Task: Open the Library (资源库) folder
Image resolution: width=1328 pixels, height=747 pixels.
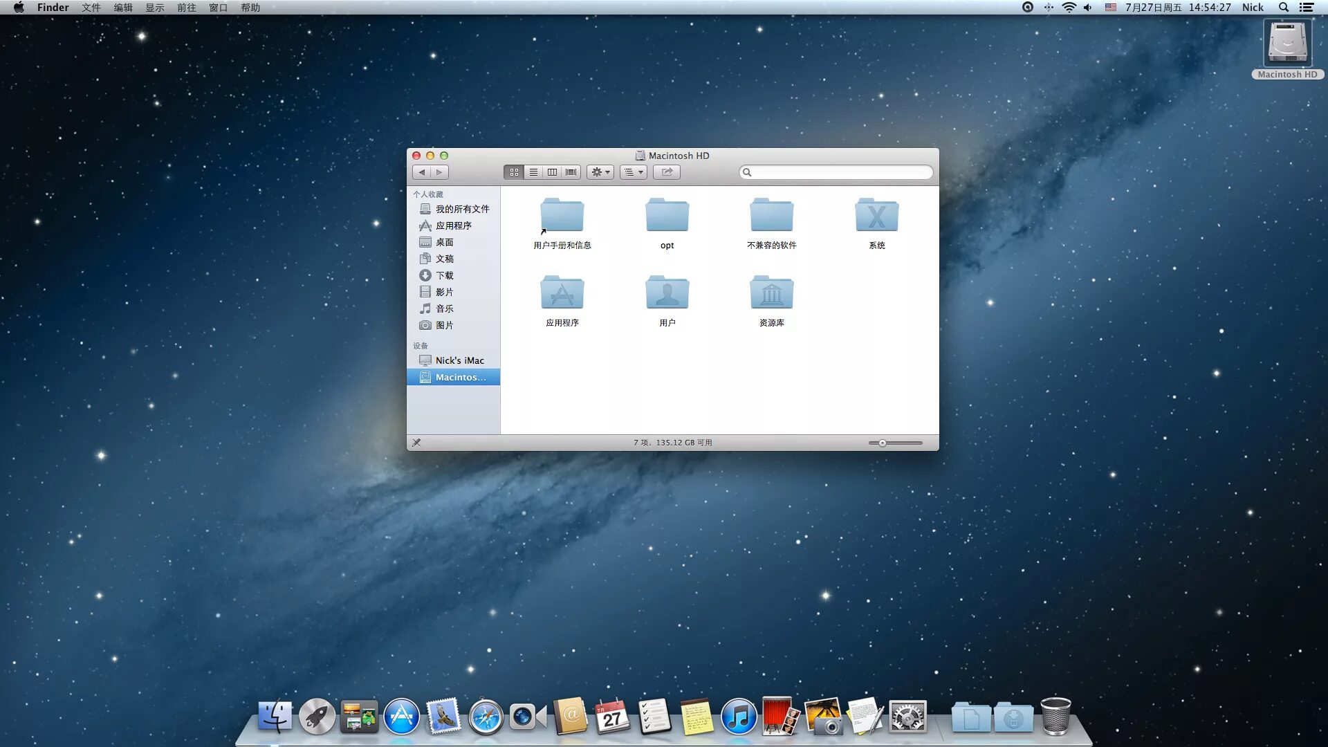Action: [771, 293]
